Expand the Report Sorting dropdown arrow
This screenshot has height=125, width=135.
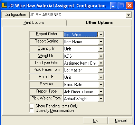[101, 42]
